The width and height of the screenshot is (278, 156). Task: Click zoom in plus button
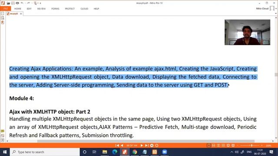262,146
